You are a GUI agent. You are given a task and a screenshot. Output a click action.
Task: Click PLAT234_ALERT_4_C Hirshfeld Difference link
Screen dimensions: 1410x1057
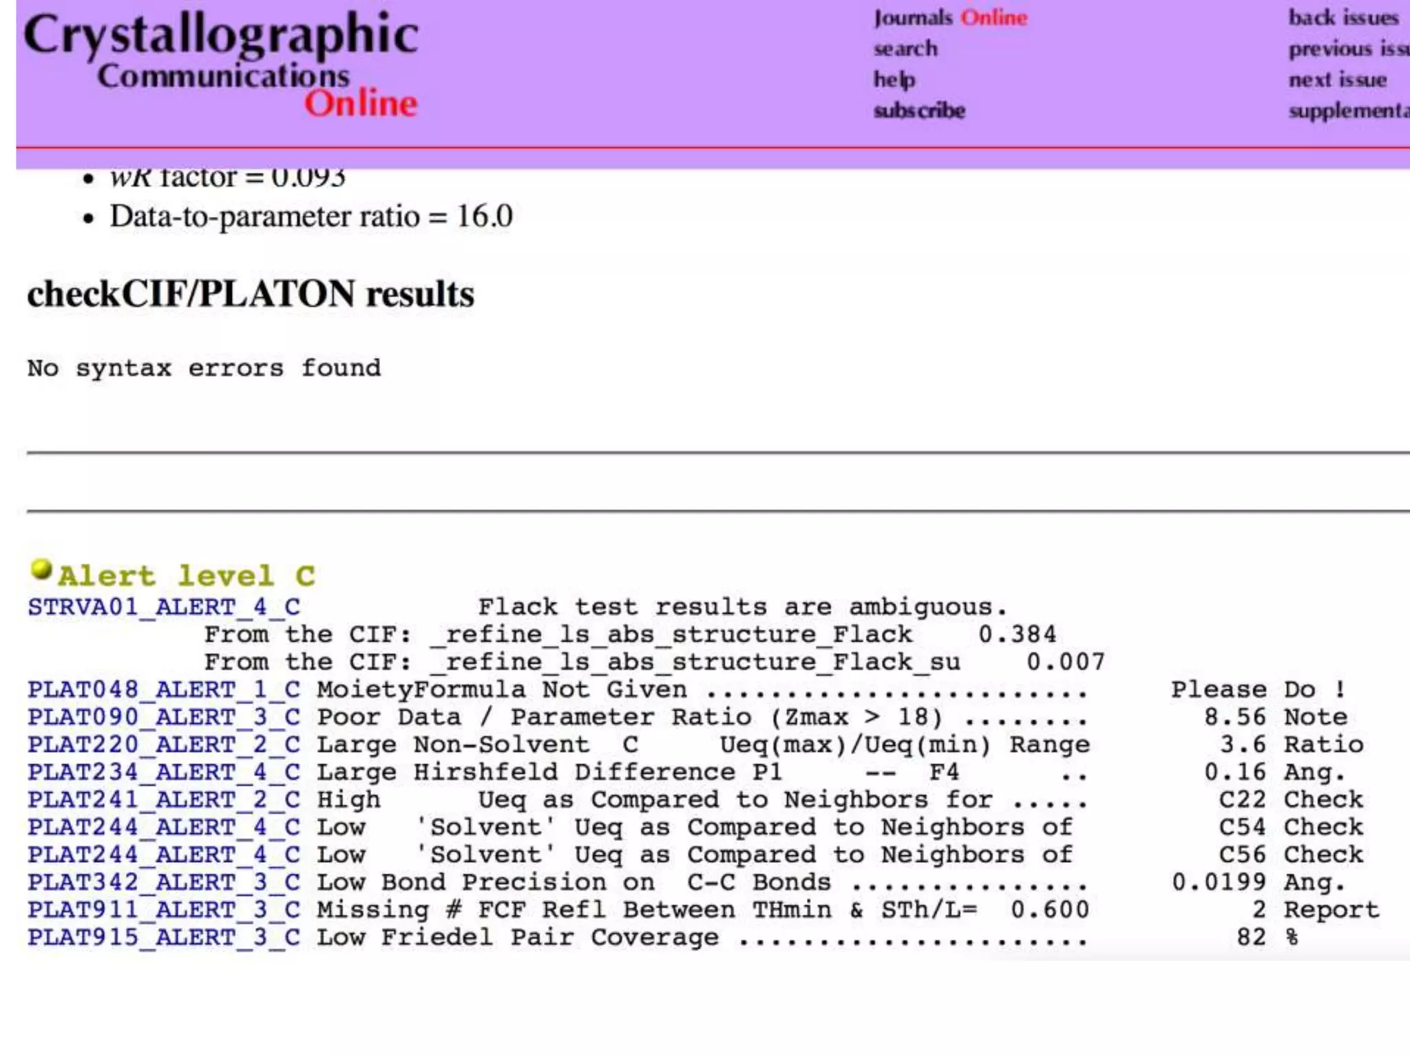click(x=164, y=773)
